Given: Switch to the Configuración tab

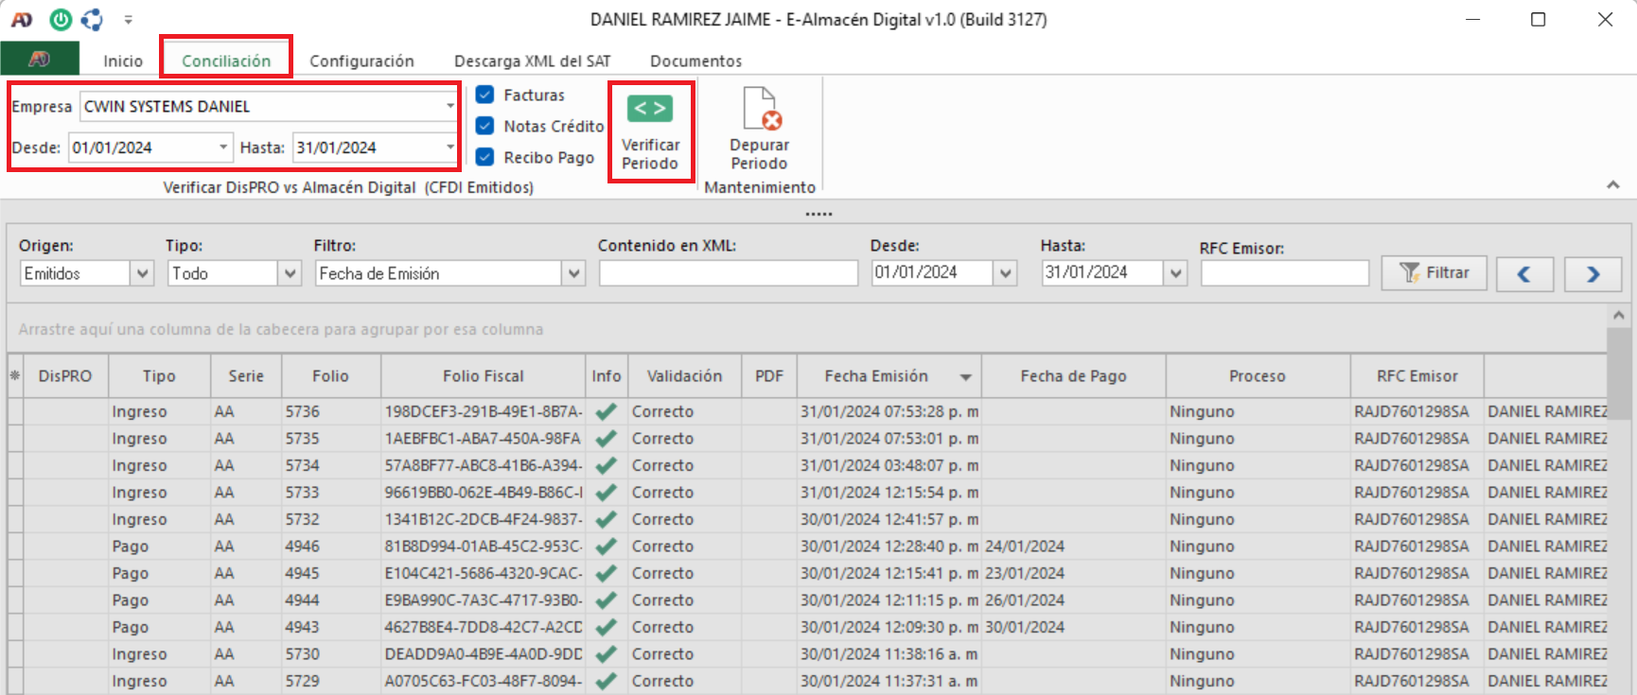Looking at the screenshot, I should tap(361, 61).
